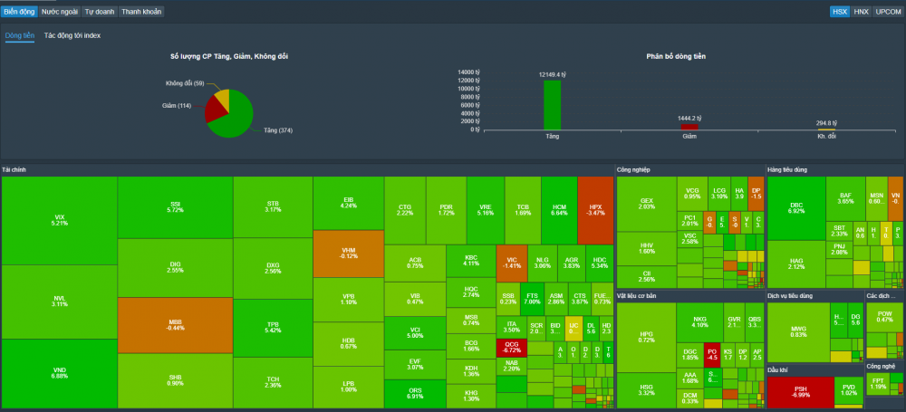906x412 pixels.
Task: Select the POW 0.47% tile
Action: [x=884, y=317]
